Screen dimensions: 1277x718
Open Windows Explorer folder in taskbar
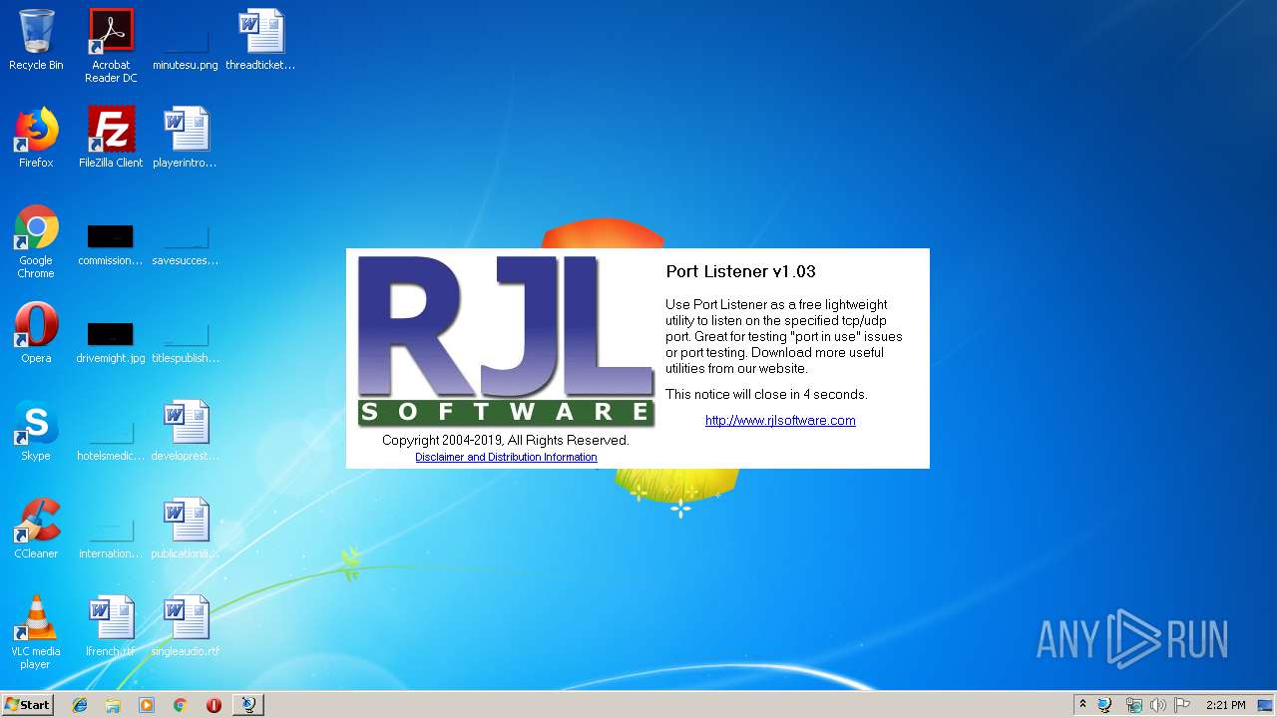(113, 705)
